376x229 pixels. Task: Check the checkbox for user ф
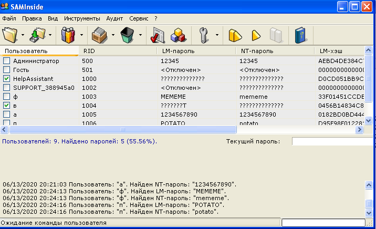pyautogui.click(x=6, y=97)
